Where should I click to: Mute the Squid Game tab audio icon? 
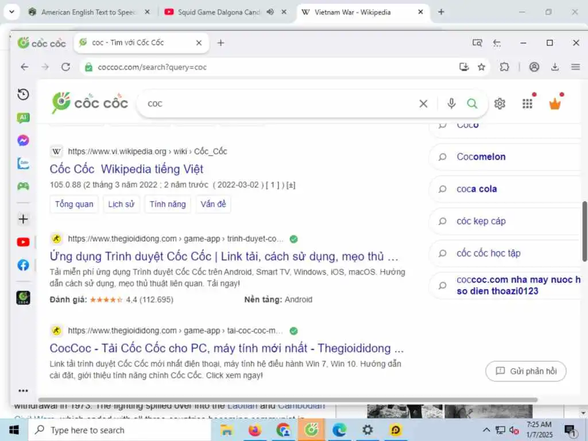pyautogui.click(x=270, y=12)
